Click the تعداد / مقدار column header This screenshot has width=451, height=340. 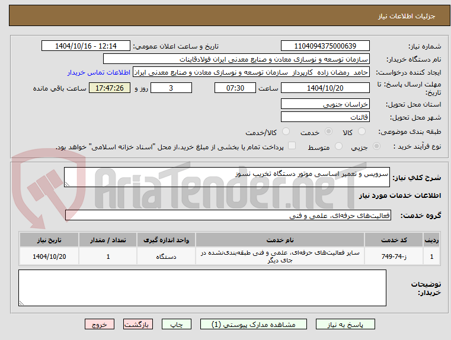(108, 240)
